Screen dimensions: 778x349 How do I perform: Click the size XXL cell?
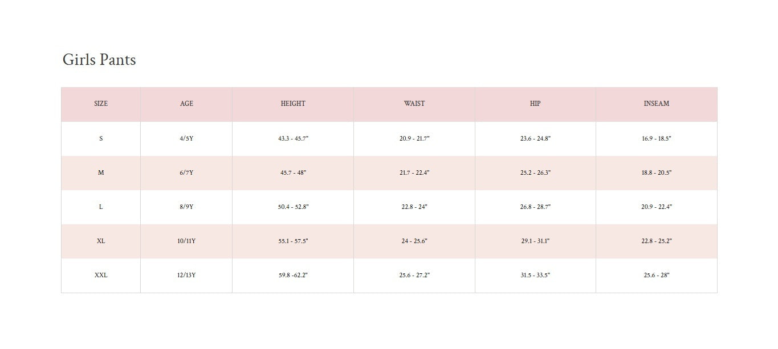pyautogui.click(x=101, y=275)
